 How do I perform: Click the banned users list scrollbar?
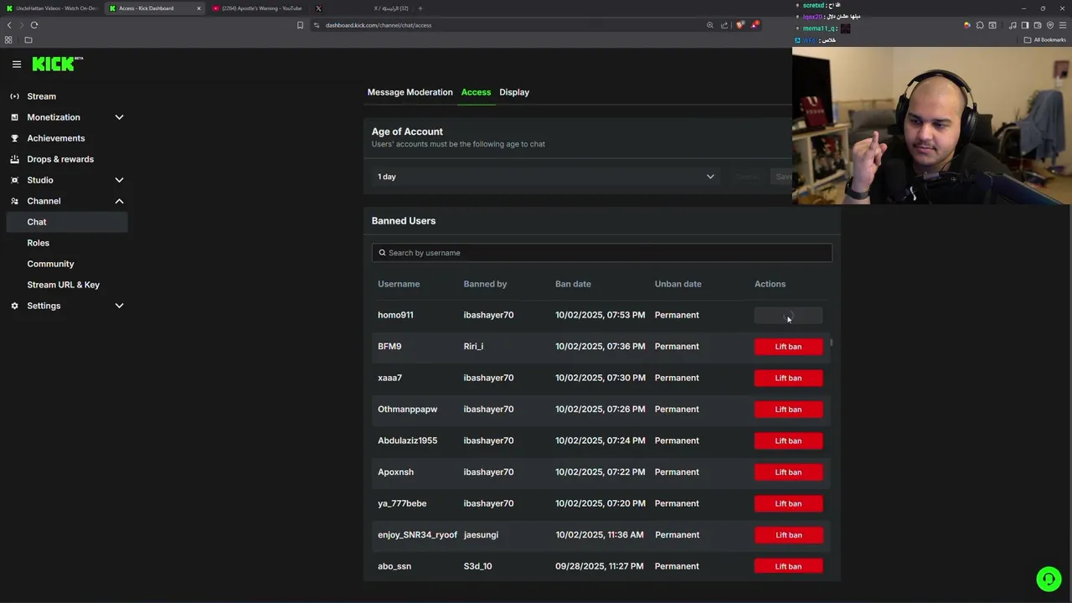[x=831, y=343]
